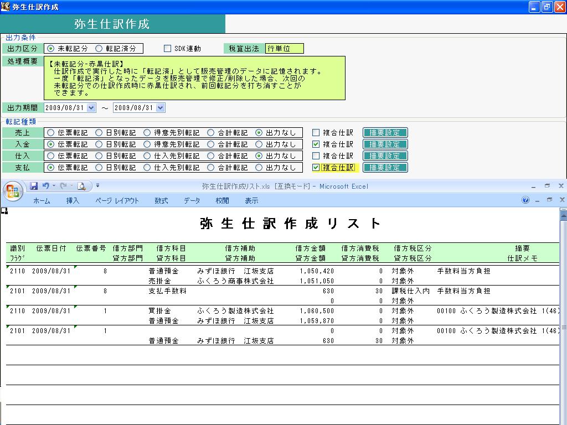Select the amount cell 1,050,420

click(317, 271)
